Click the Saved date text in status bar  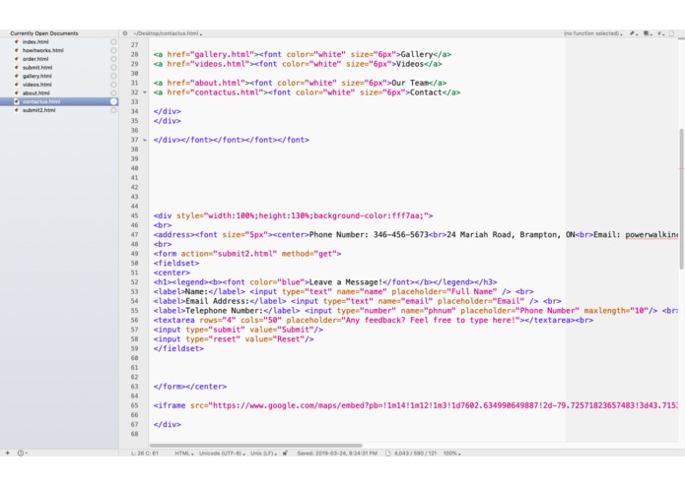pyautogui.click(x=337, y=454)
